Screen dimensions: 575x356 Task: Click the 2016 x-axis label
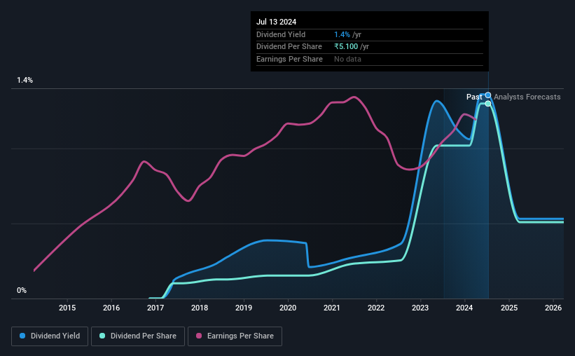(111, 308)
